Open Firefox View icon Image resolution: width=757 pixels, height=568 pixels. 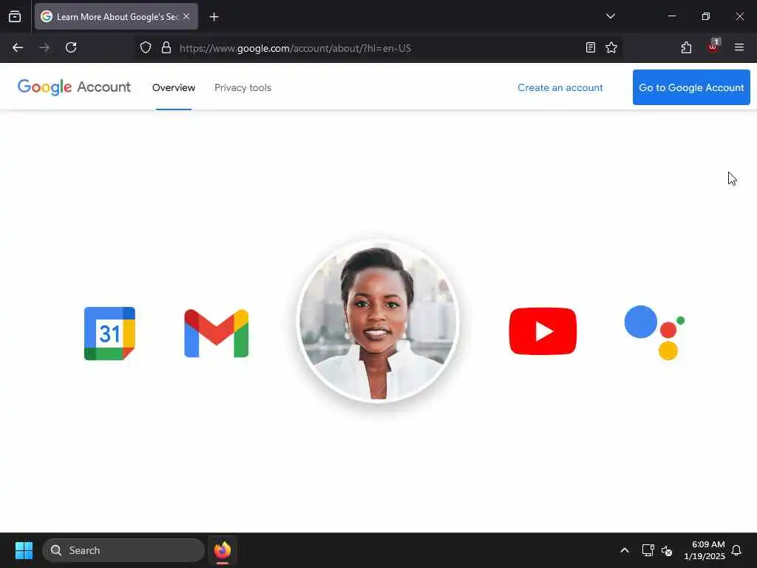(x=15, y=17)
